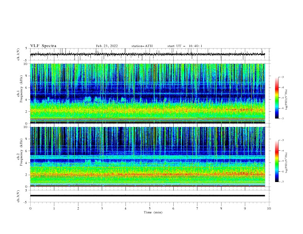Click the "8" kHz tick on the ch.2 frequency axis
The width and height of the screenshot is (303, 234).
click(x=26, y=139)
